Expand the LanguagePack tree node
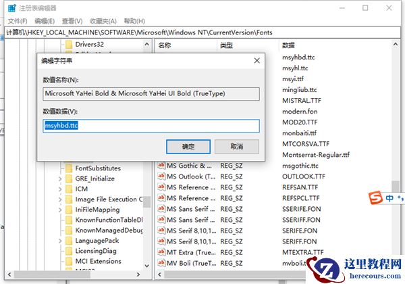The image size is (405, 284). point(60,241)
